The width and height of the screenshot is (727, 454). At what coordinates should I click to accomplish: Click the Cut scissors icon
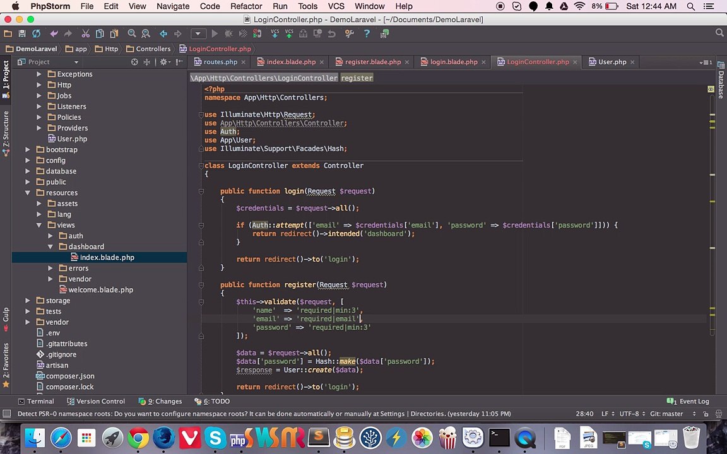click(85, 33)
